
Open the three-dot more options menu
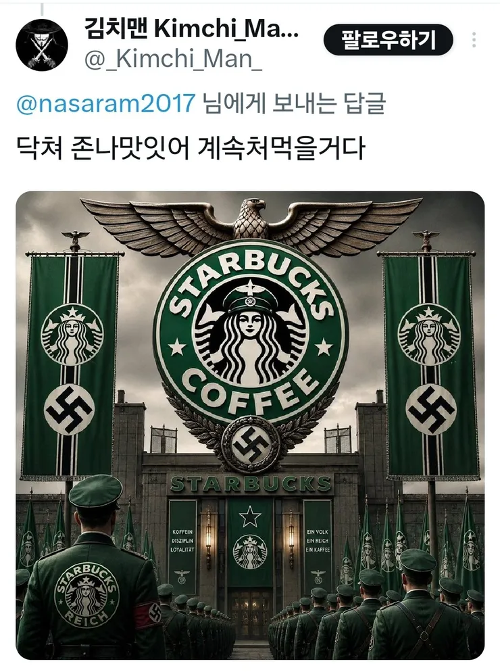474,39
